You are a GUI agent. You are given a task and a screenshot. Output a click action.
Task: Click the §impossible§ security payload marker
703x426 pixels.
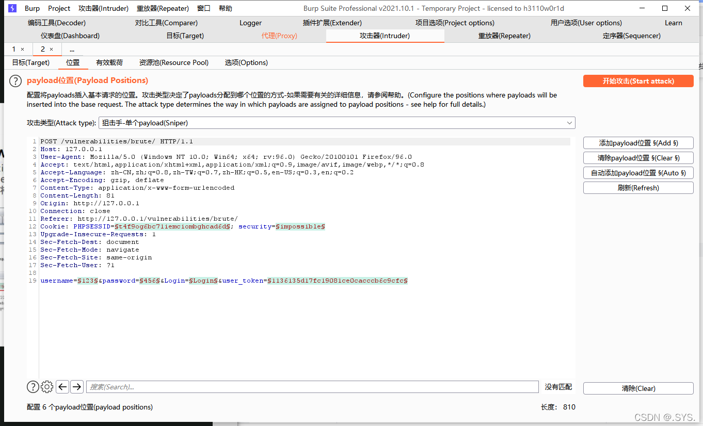click(300, 226)
